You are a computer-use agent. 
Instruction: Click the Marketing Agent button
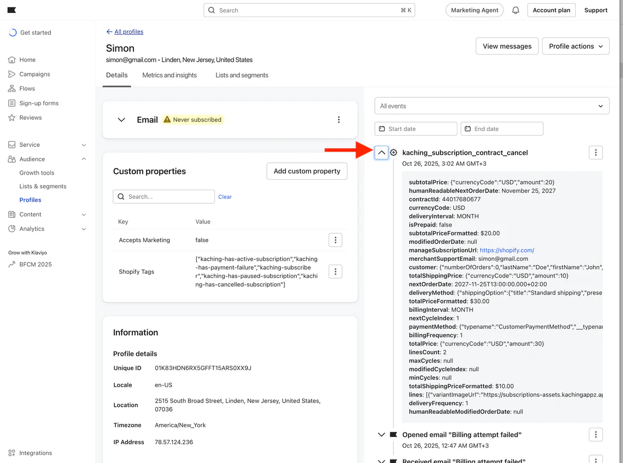(475, 10)
